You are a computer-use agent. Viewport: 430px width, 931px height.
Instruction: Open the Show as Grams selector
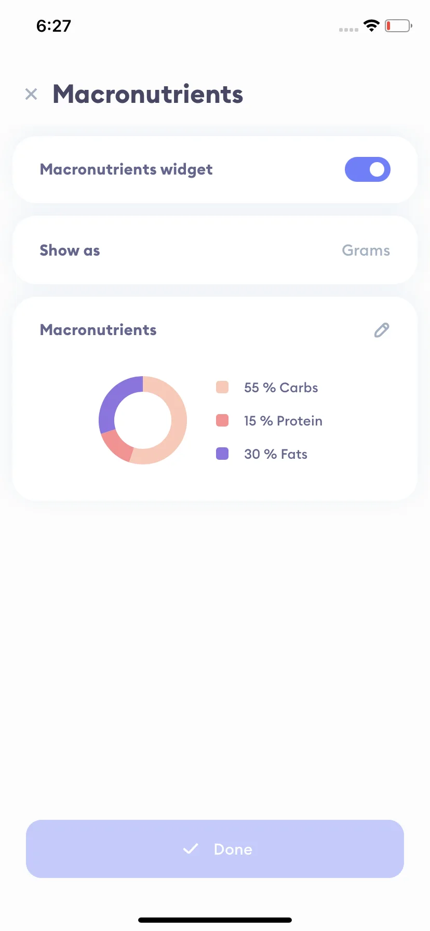[215, 250]
